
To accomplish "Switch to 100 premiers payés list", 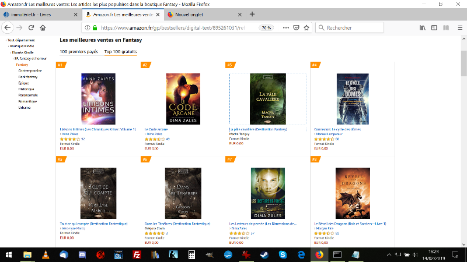I will [x=79, y=52].
